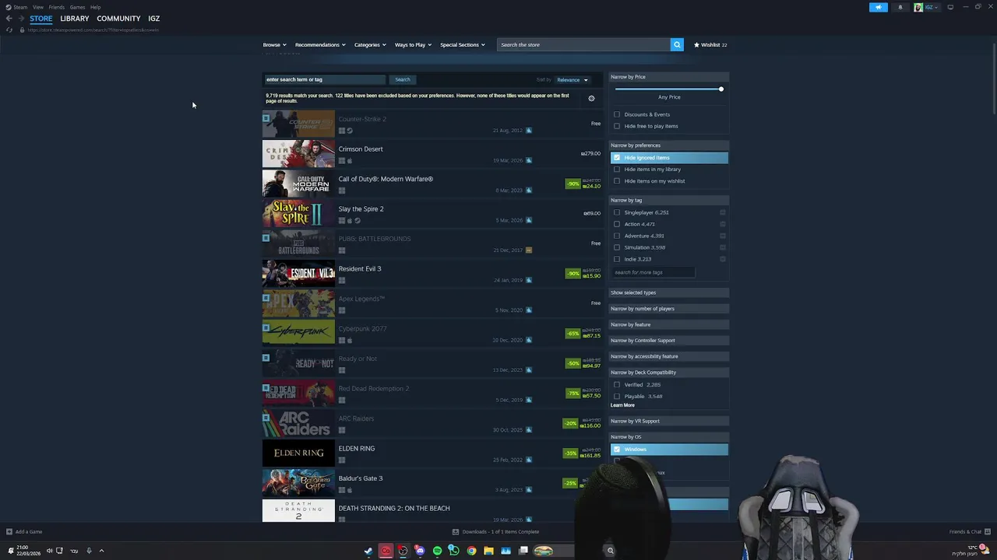Switch to the LIBRARY tab
This screenshot has width=997, height=560.
75,19
